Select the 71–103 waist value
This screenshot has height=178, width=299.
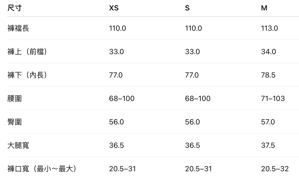(x=273, y=98)
